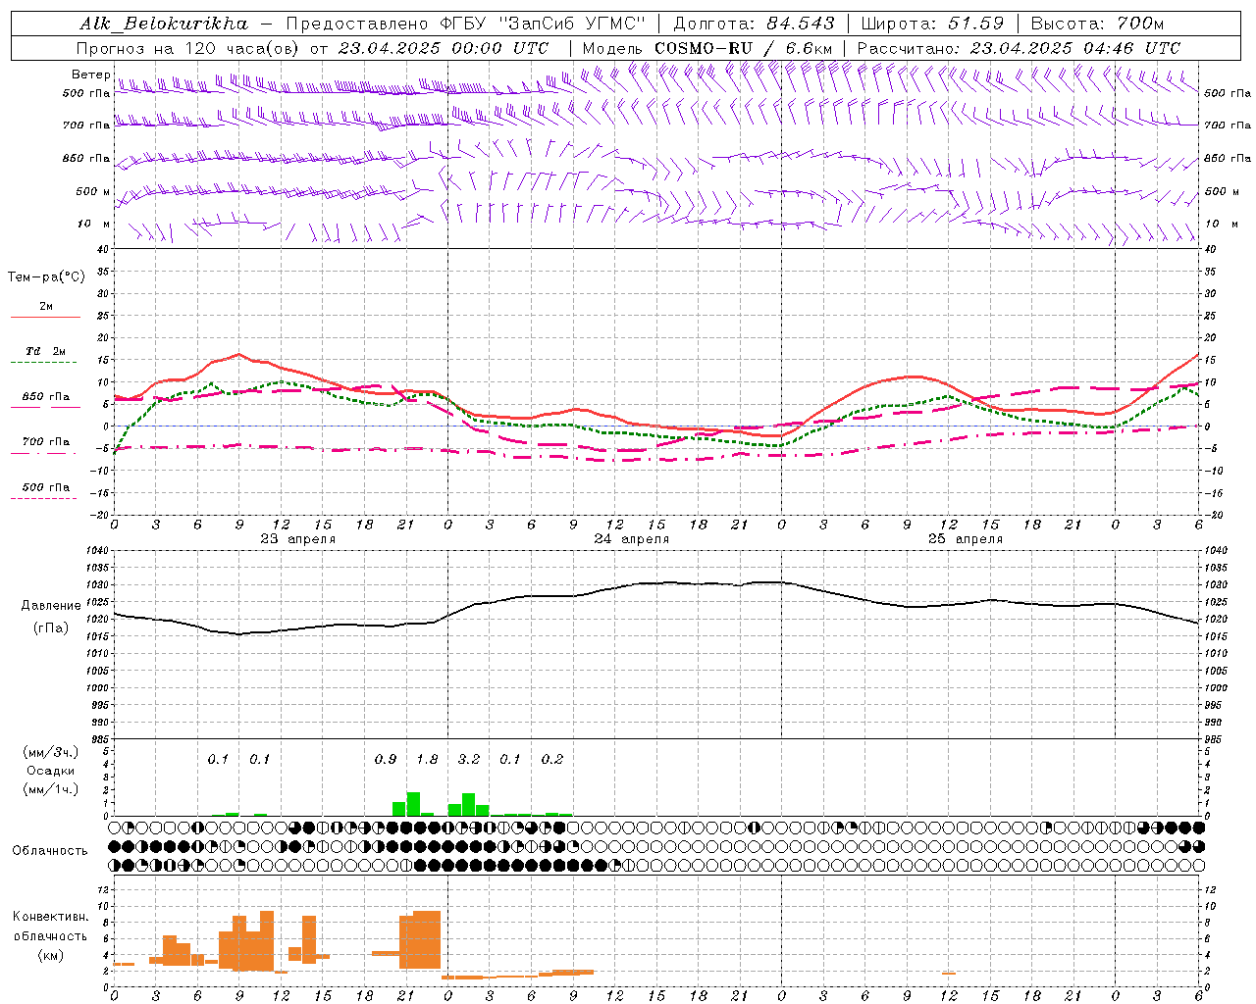This screenshot has width=1256, height=1004.
Task: Click the longitude value Долгота: 84.543
Action: (754, 24)
